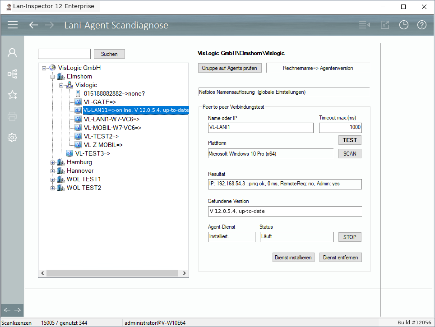
Task: Select the VL-LAN11 tree entry
Action: click(x=136, y=110)
